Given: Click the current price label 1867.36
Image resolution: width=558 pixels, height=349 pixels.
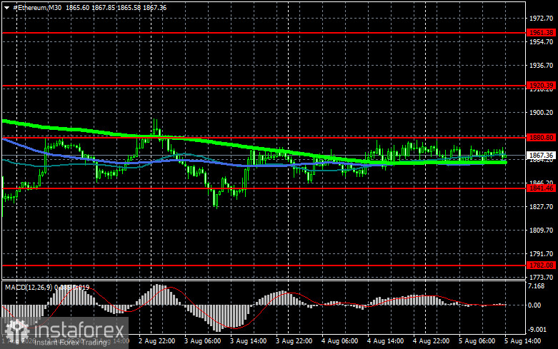Looking at the screenshot, I should 542,156.
